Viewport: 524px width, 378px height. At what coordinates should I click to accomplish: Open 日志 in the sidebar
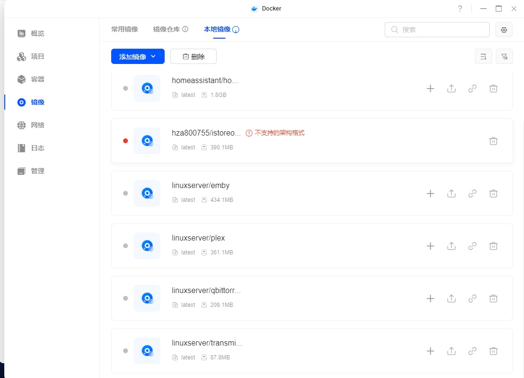37,148
